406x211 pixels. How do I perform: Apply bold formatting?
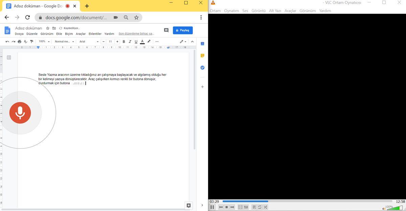pyautogui.click(x=124, y=41)
